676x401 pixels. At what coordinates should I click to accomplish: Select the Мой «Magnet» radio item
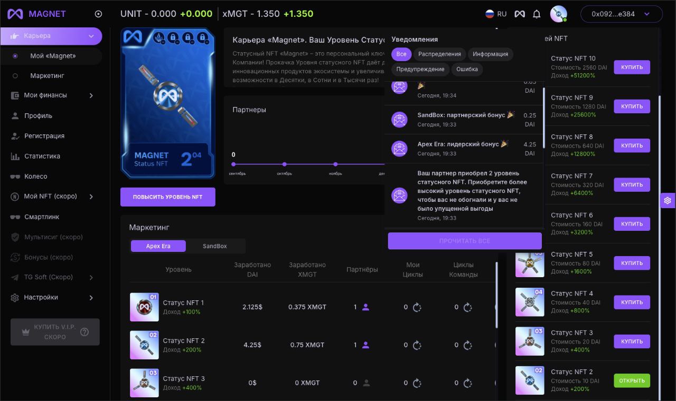(15, 56)
